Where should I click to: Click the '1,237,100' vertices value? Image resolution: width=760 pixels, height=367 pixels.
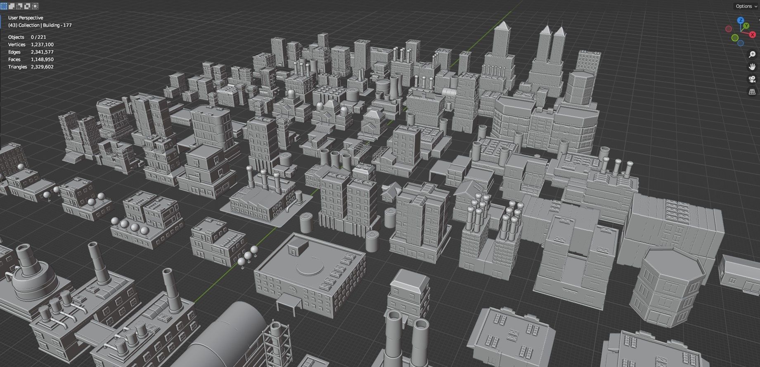(42, 45)
